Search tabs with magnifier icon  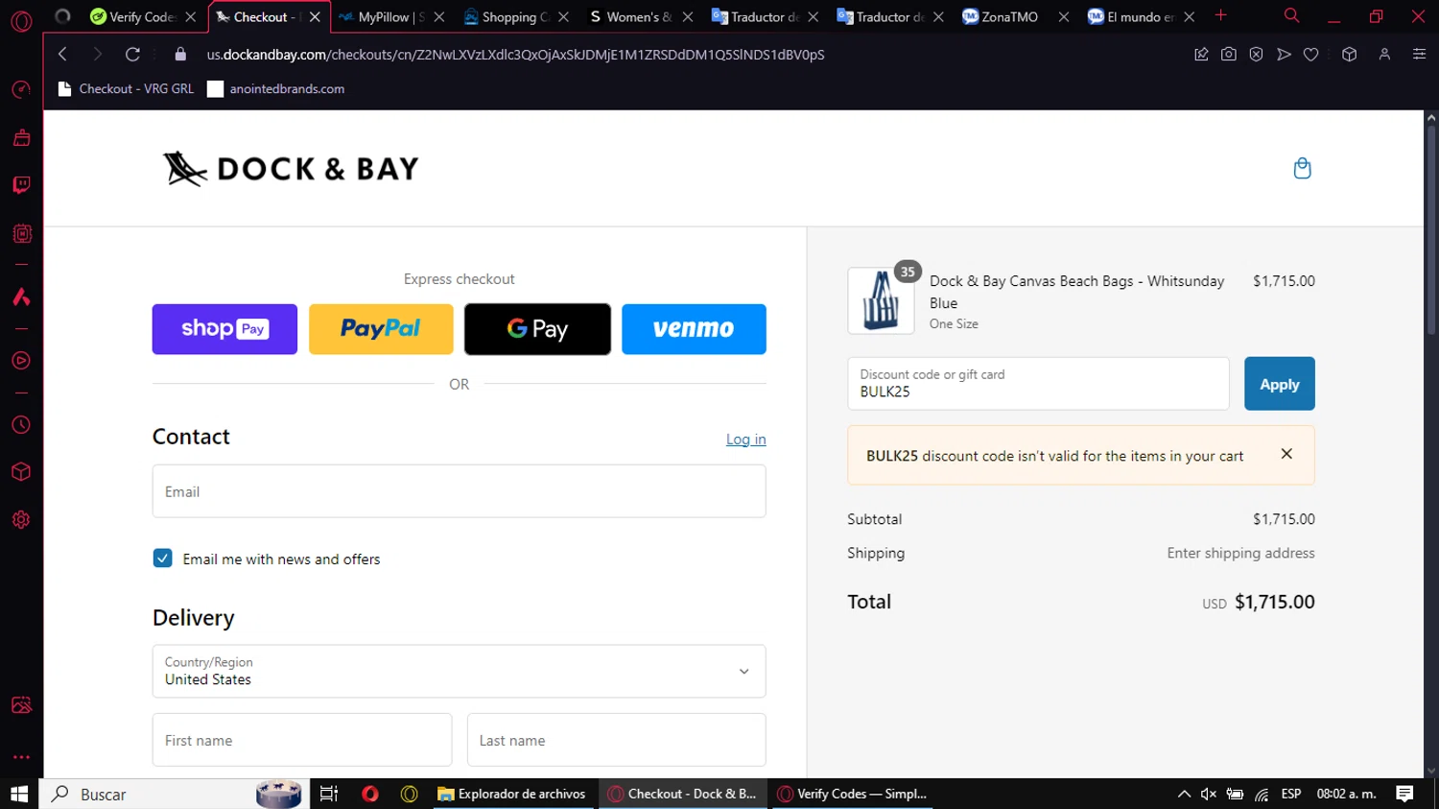(1291, 15)
